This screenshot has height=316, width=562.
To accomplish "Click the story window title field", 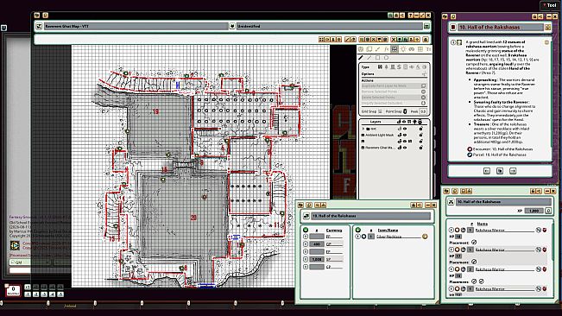I will pos(501,28).
